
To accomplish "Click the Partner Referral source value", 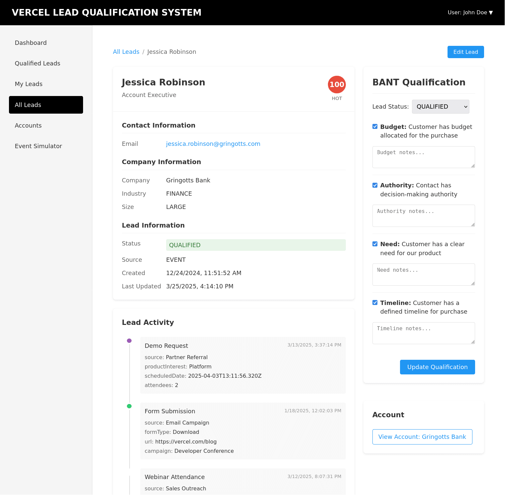I will coord(187,357).
